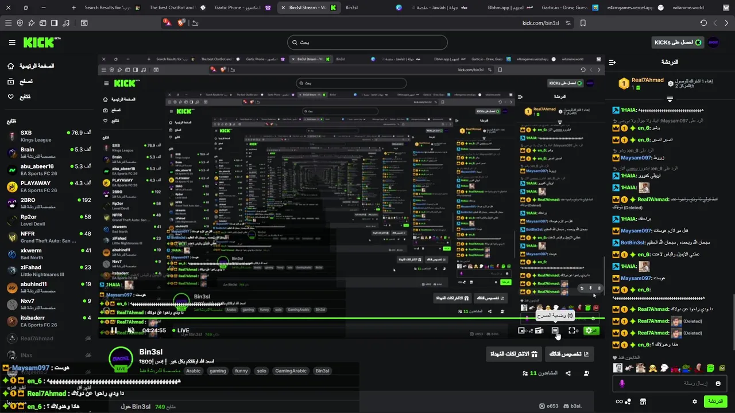This screenshot has width=735, height=413.
Task: Open a new browser tab plus
Action: 73,7
